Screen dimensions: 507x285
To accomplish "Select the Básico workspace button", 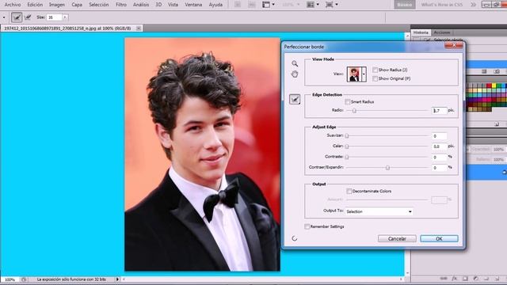I will pos(405,5).
